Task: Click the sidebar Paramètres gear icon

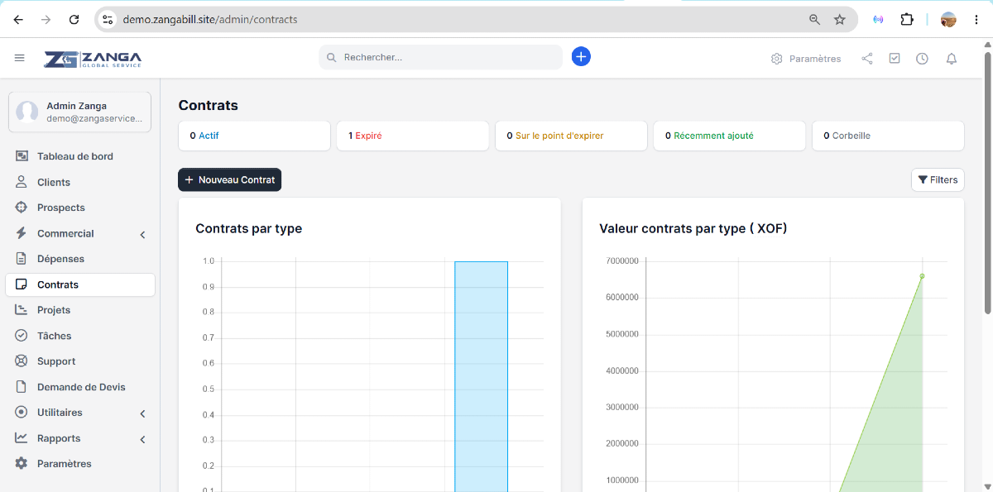Action: pyautogui.click(x=22, y=464)
